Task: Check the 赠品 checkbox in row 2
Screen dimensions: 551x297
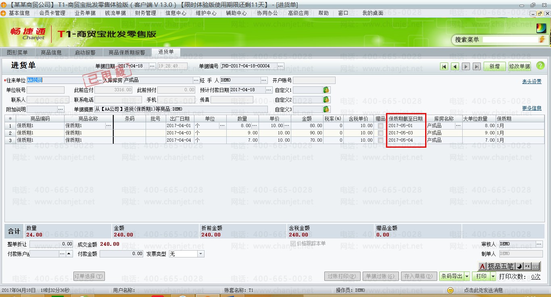Action: [x=380, y=133]
